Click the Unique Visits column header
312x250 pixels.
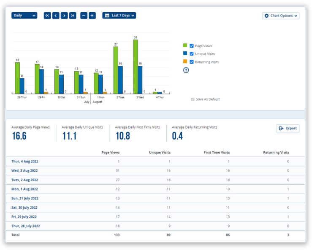[x=160, y=153]
